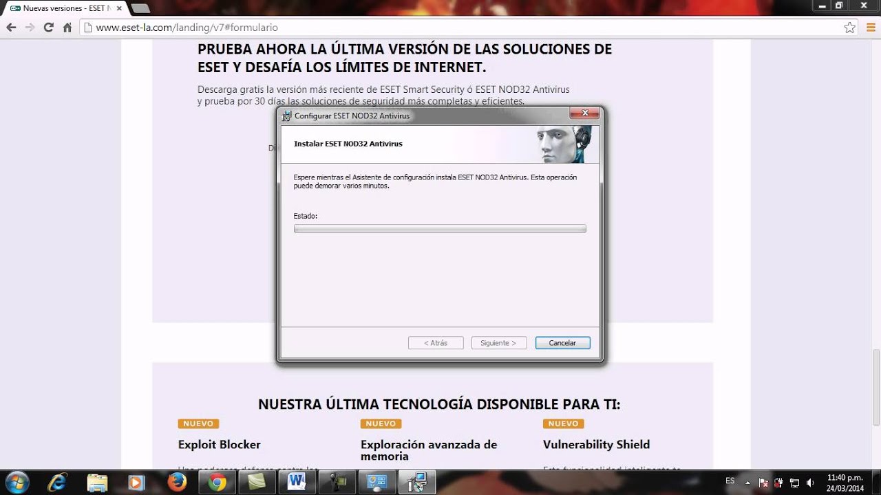
Task: Click the clock showing 11:40 p.m.
Action: tap(845, 483)
